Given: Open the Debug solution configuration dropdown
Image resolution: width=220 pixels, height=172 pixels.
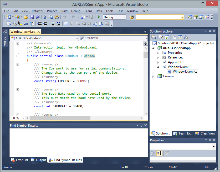Looking at the screenshot, I should pyautogui.click(x=125, y=17).
